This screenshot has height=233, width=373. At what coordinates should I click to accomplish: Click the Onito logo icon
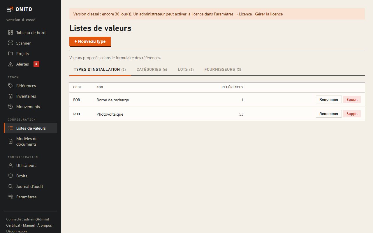[x=10, y=9]
